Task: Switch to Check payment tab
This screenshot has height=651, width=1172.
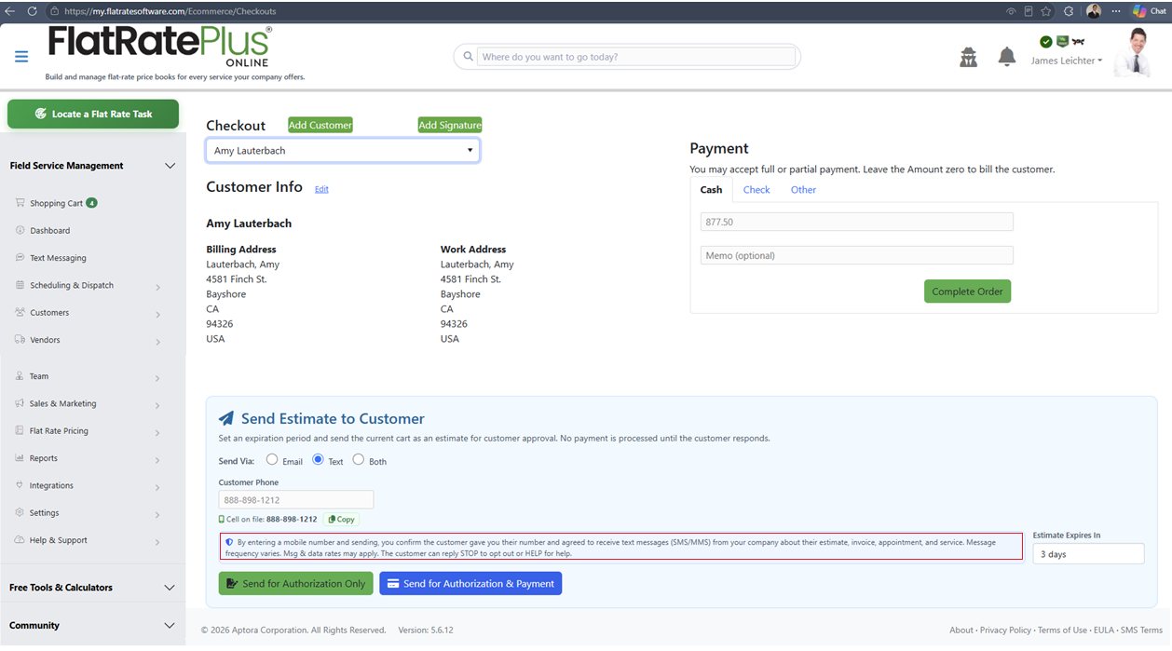Action: [756, 190]
